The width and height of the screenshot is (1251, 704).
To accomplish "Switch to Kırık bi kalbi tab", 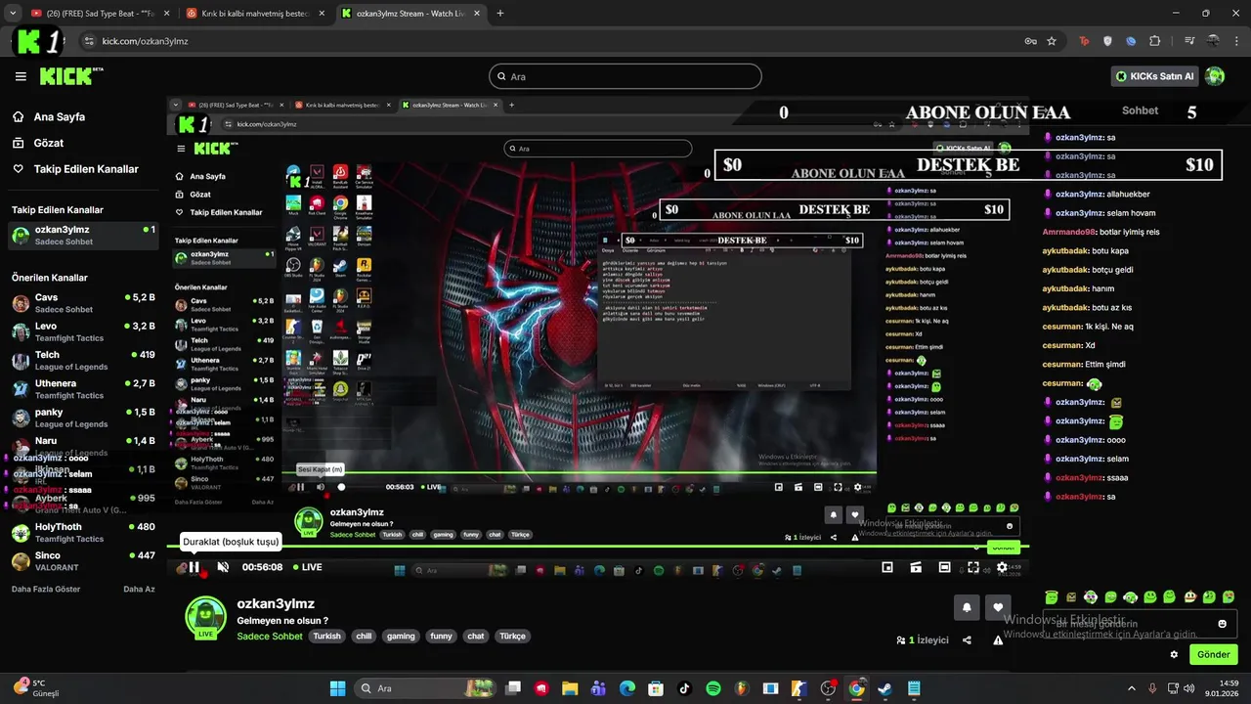I will point(255,14).
